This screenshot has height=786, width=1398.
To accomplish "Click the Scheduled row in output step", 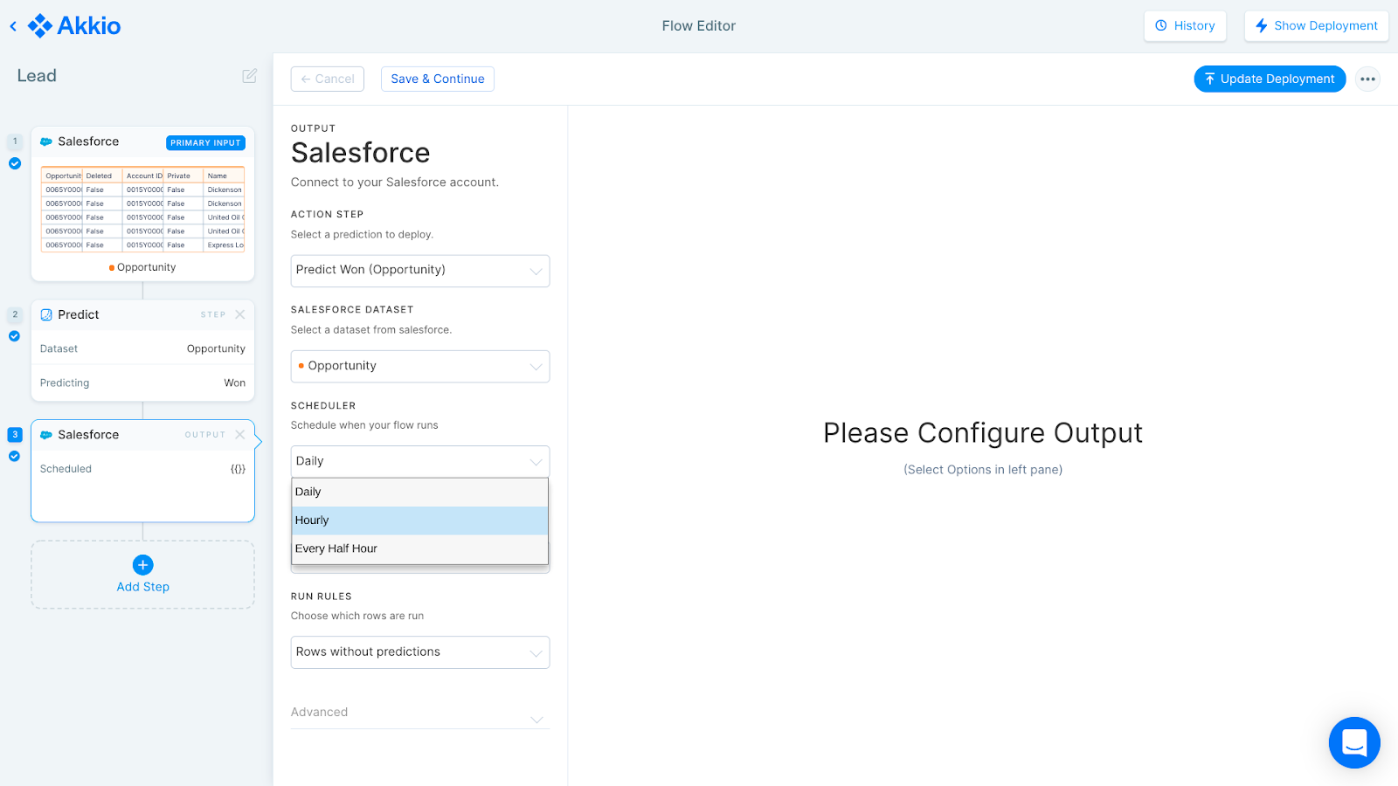I will (x=142, y=469).
